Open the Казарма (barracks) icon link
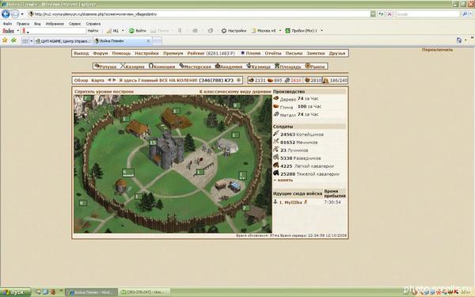Viewport: 475px width, 297px height. [x=123, y=66]
